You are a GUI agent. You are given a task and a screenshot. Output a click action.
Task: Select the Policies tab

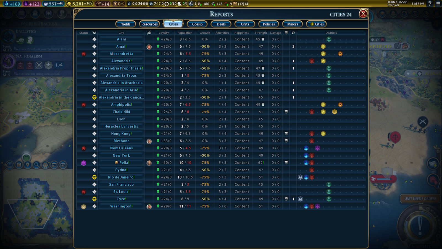tap(269, 24)
